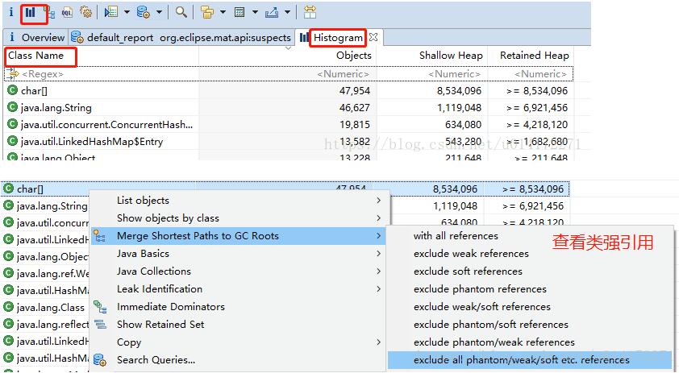
Task: Open the Histogram toolbar icon
Action: point(29,12)
